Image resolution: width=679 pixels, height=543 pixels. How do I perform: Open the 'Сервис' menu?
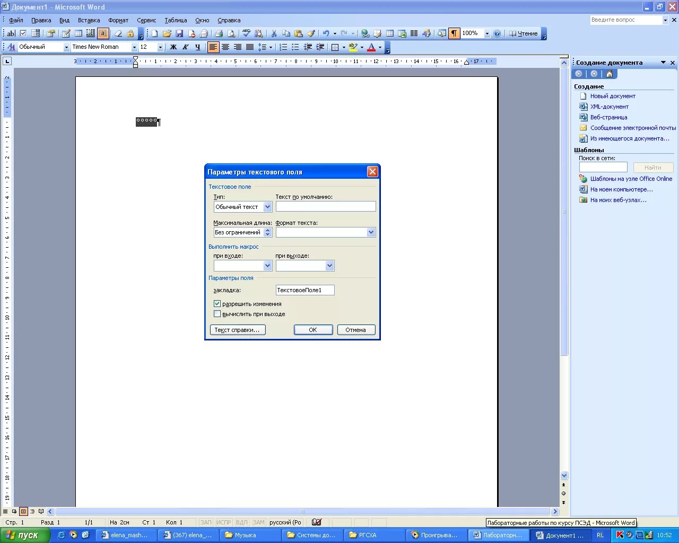click(146, 20)
